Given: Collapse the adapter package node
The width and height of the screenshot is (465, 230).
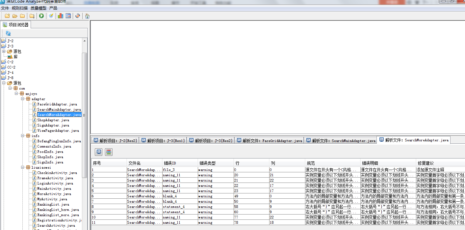Looking at the screenshot, I should (22, 99).
